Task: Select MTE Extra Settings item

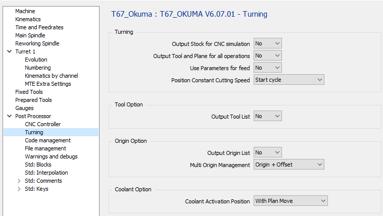Action: pyautogui.click(x=47, y=84)
